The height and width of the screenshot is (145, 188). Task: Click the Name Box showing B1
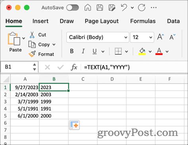coord(19,67)
